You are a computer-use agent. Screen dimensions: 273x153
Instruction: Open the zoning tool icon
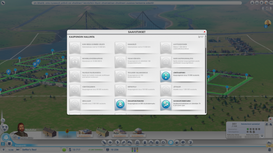click(x=110, y=143)
